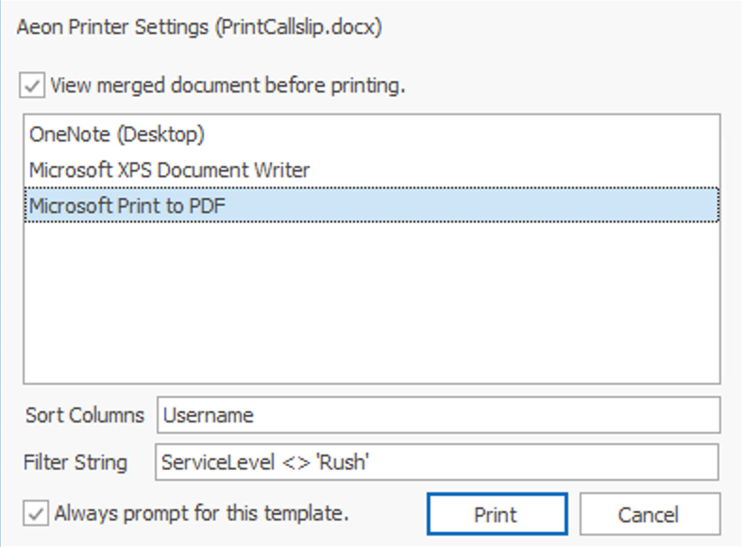This screenshot has height=547, width=742.
Task: Click the Aeon Printer Settings title text
Action: point(113,26)
